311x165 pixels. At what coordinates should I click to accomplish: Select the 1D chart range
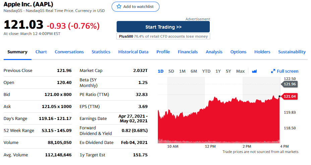point(161,71)
